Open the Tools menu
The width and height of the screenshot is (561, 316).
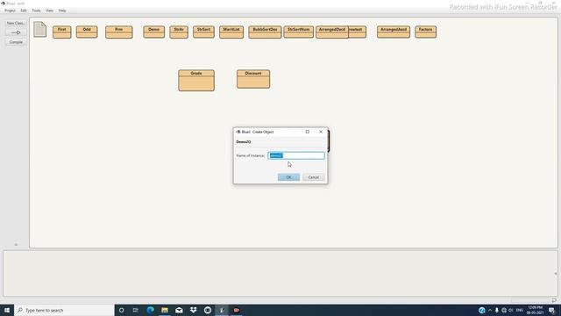[36, 11]
